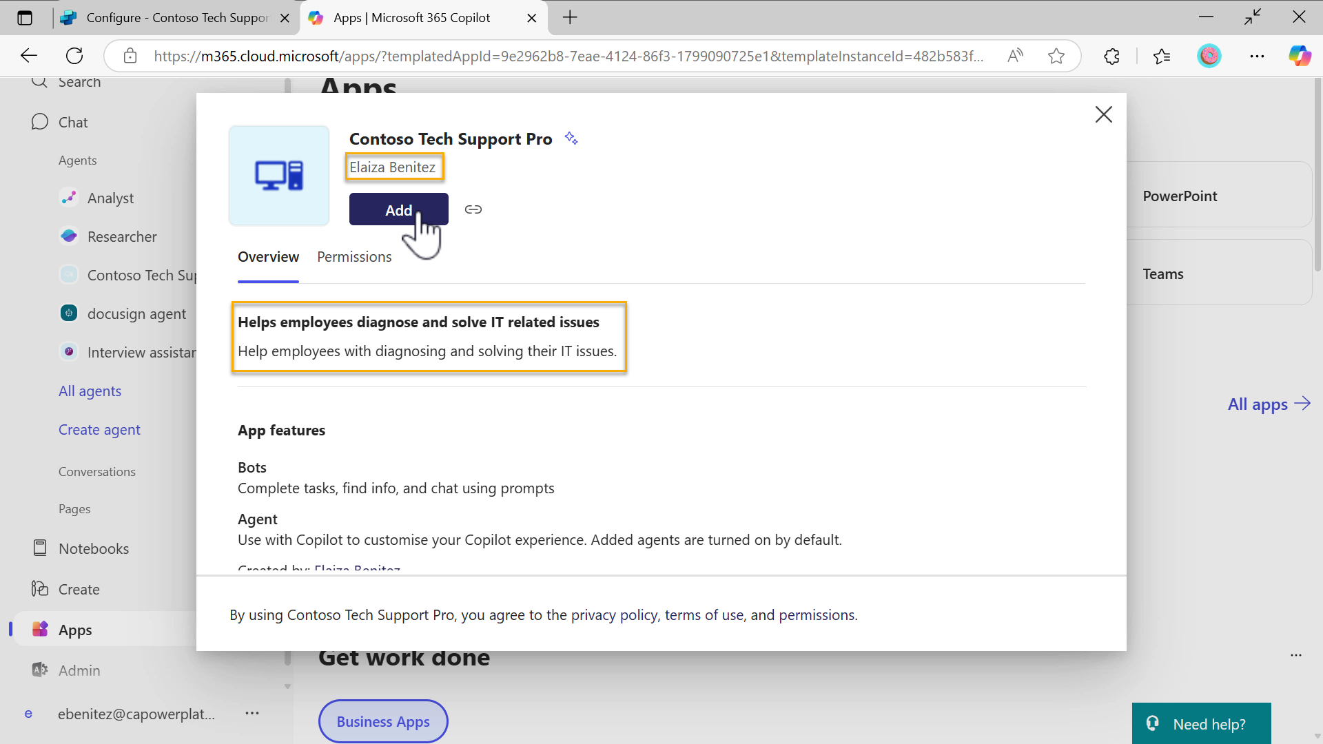Open Chat in the left sidebar
The image size is (1323, 744).
coord(73,122)
